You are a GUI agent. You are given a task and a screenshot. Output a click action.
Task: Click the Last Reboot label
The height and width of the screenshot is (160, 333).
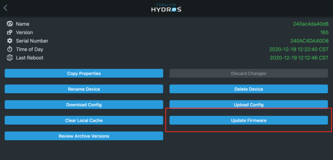coord(30,58)
